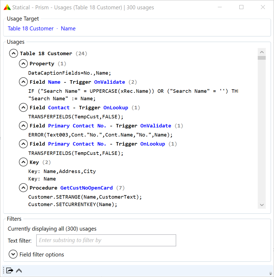Click the toolbar drag grip handle

(3, 270)
